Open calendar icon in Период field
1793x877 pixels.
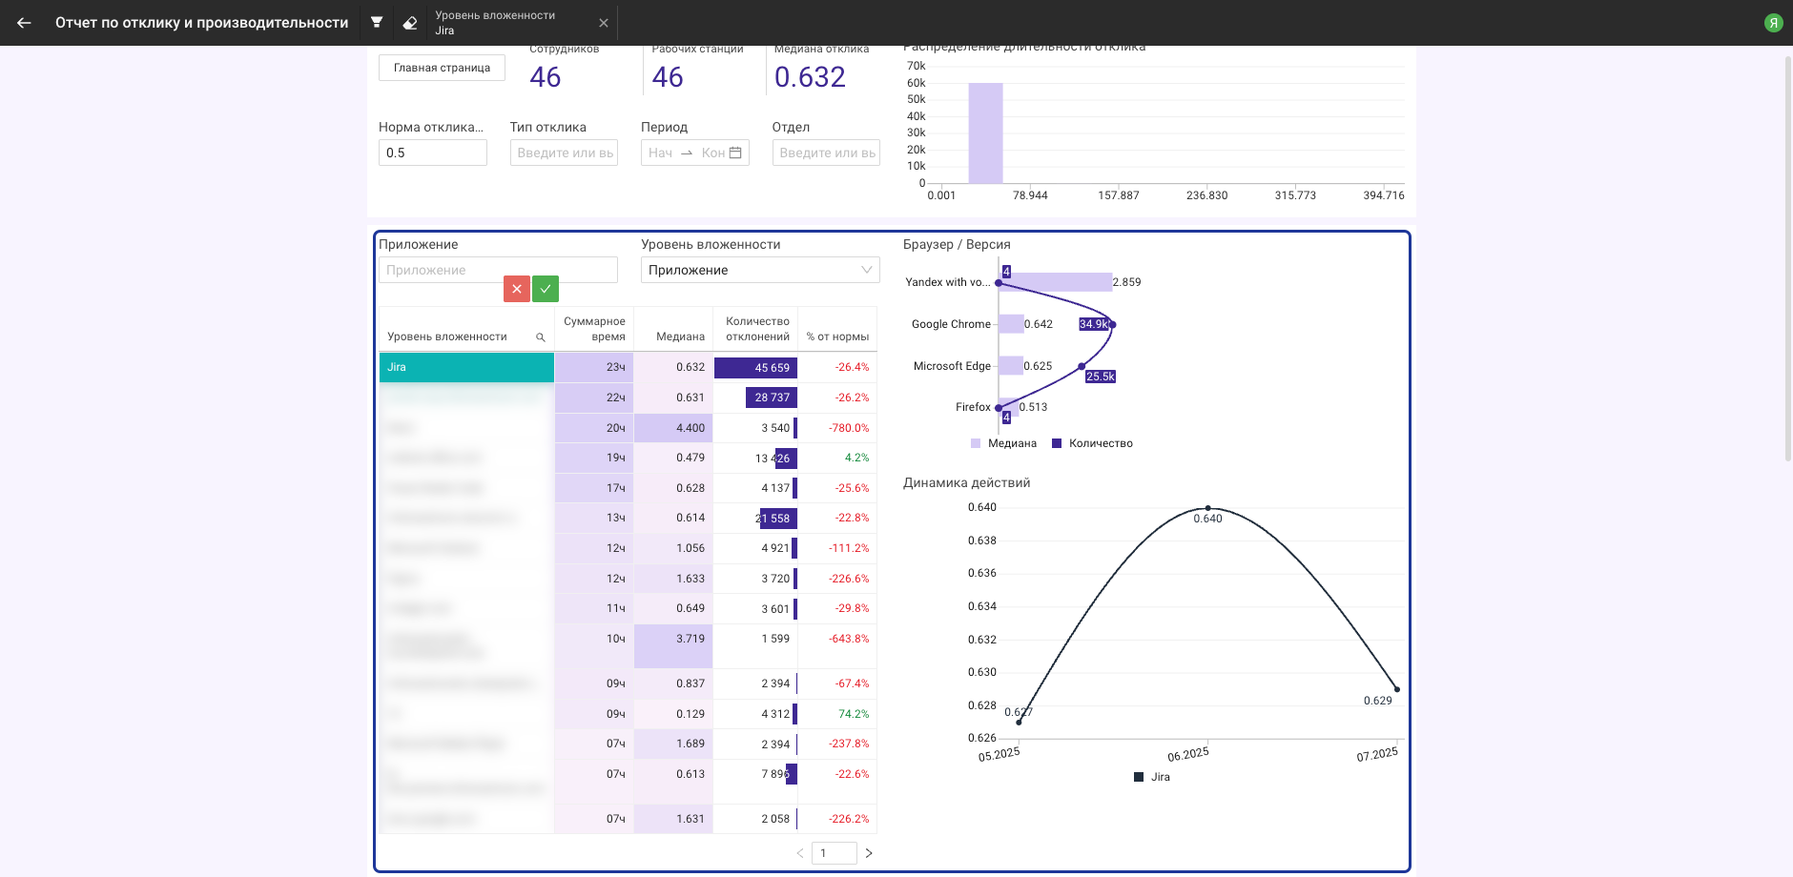click(735, 153)
